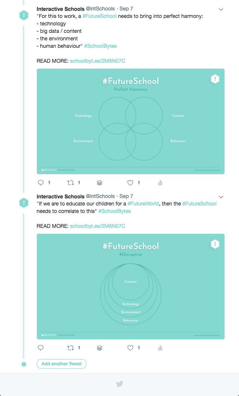The image size is (239, 396).
Task: Open the Perfect Harmony Venn diagram image
Action: pos(130,121)
